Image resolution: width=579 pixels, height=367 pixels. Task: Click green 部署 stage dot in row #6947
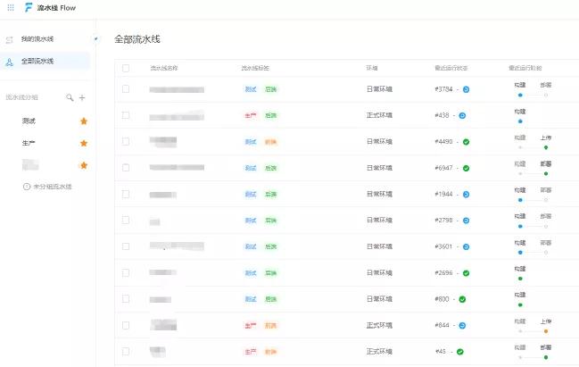tap(546, 174)
